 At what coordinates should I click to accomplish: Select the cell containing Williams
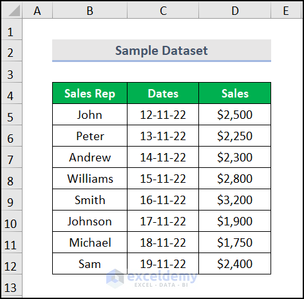90,178
